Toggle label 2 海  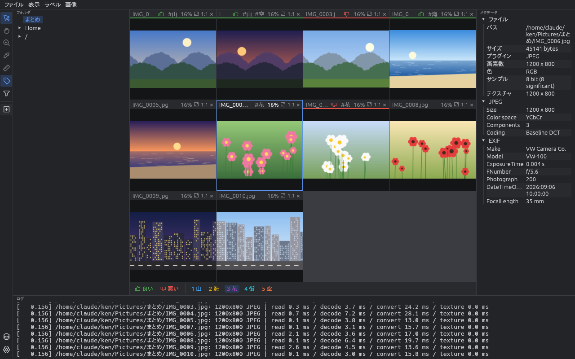point(214,289)
